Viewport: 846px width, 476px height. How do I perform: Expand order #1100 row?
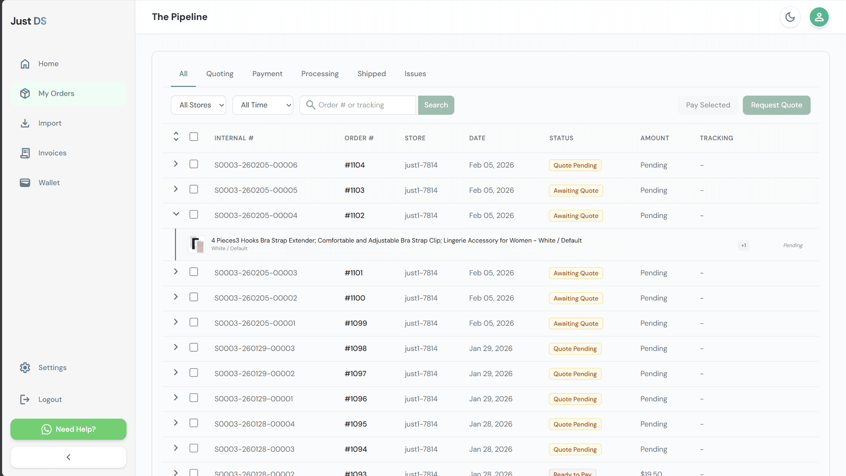click(176, 297)
